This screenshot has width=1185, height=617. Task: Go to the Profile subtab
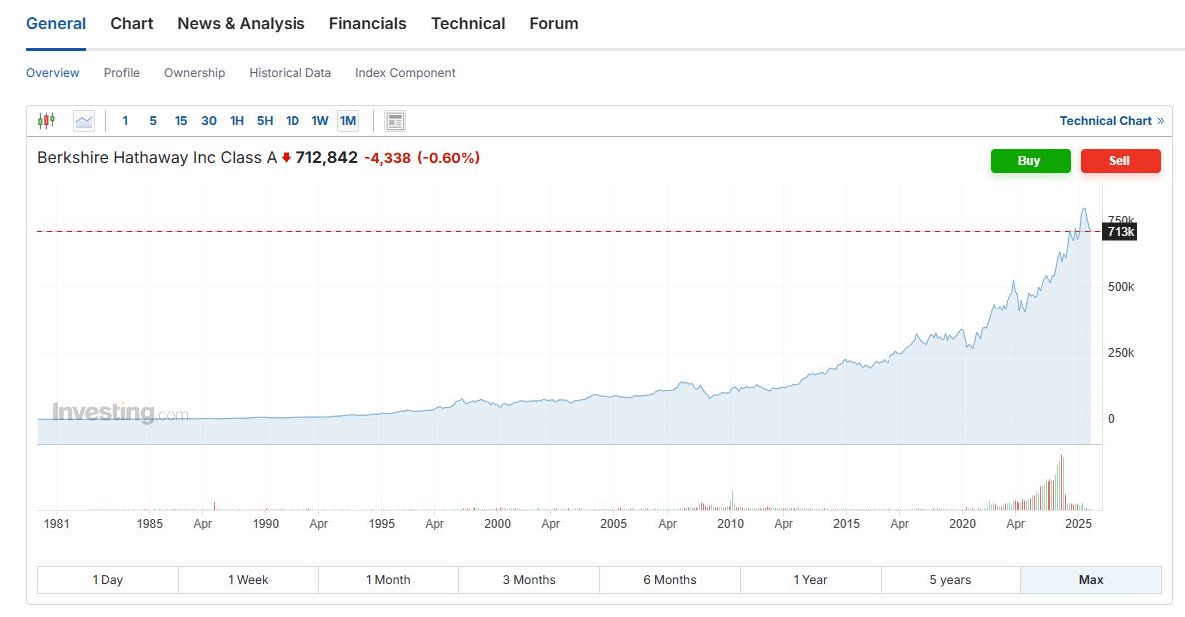click(122, 73)
